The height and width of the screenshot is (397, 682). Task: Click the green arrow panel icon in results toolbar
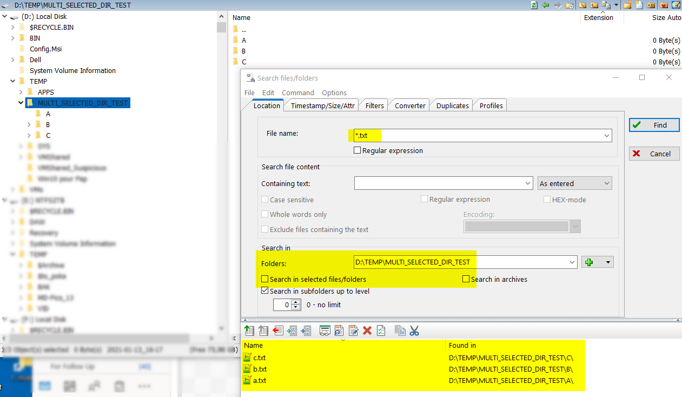(x=292, y=330)
